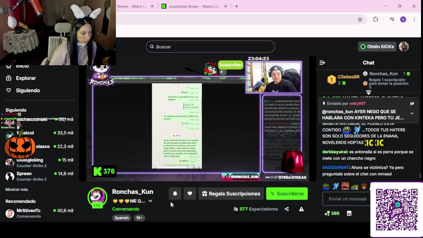Open a new browser tab
Screen dimensions: 423x238
237,6
